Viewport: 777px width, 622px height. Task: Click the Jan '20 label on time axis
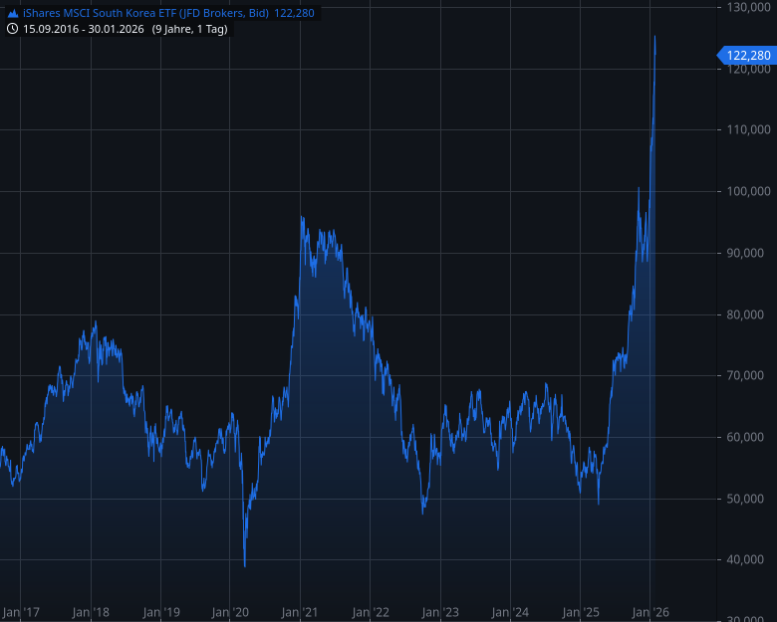pos(231,612)
